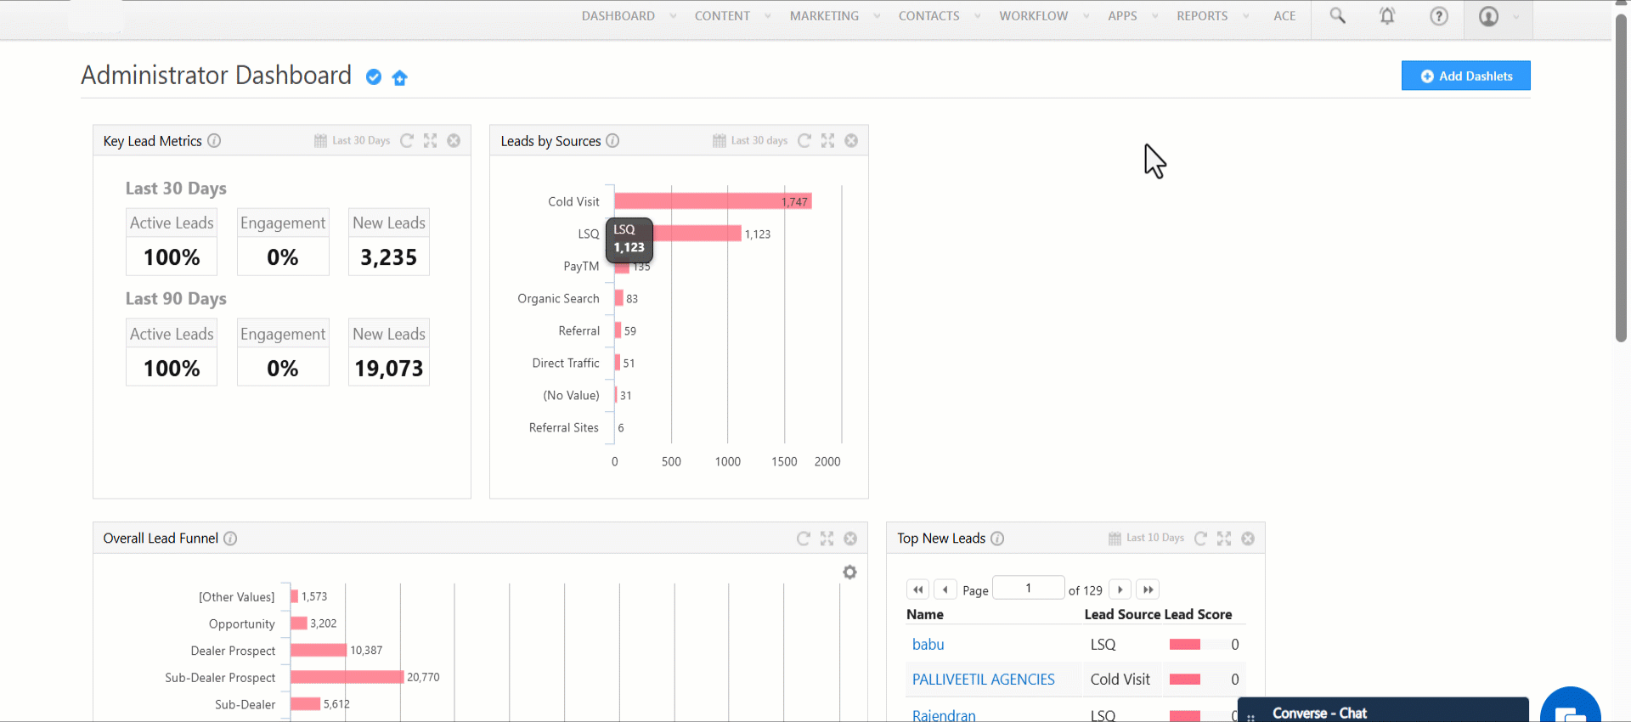The height and width of the screenshot is (722, 1631).
Task: Open Overall Lead Funnel info icon
Action: 230,539
